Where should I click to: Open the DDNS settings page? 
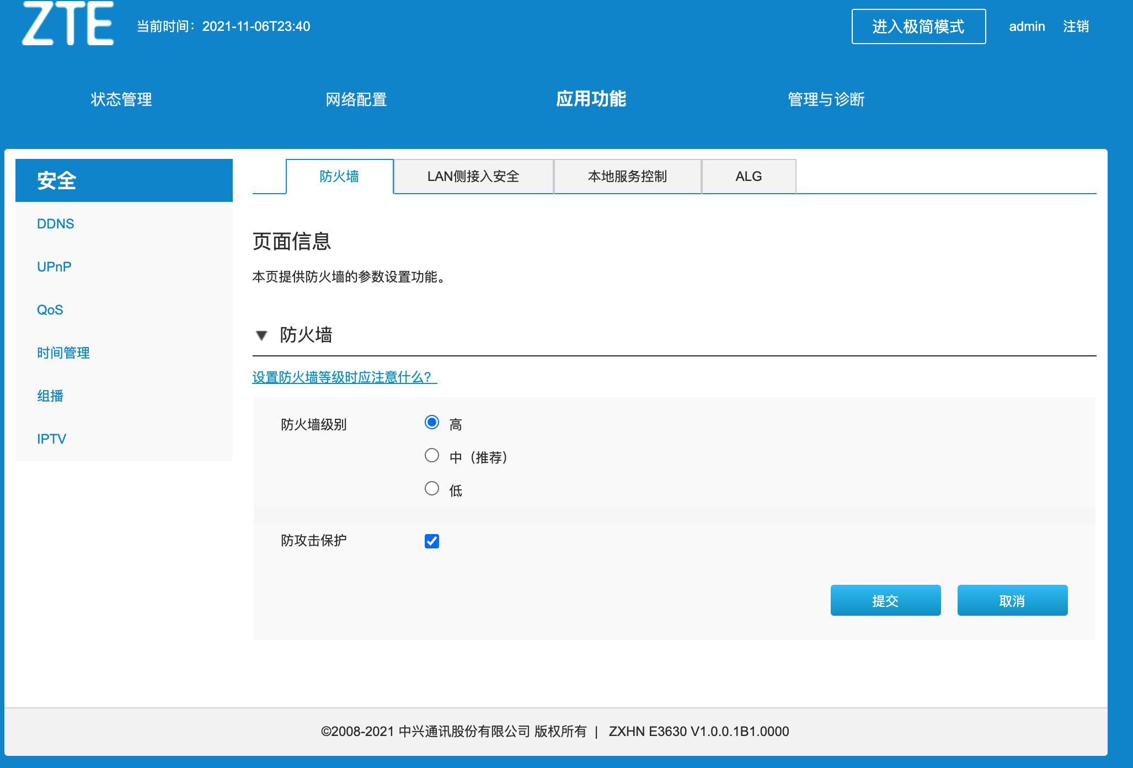pyautogui.click(x=55, y=223)
